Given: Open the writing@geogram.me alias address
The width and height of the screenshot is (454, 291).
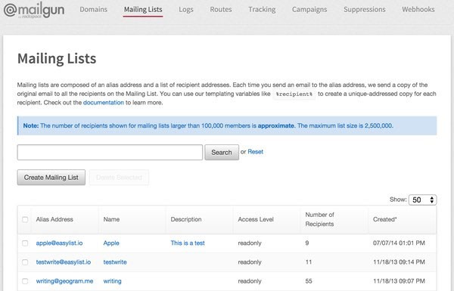Looking at the screenshot, I should (x=64, y=281).
